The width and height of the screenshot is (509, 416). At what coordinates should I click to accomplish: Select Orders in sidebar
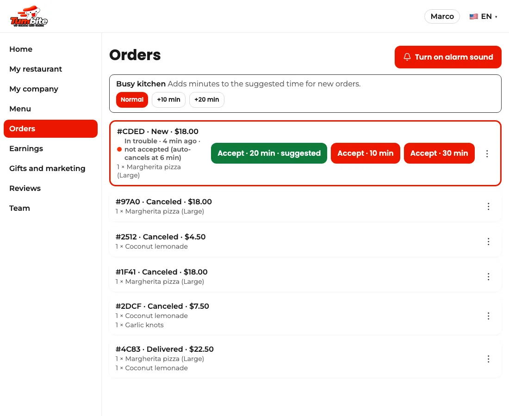[x=50, y=128]
